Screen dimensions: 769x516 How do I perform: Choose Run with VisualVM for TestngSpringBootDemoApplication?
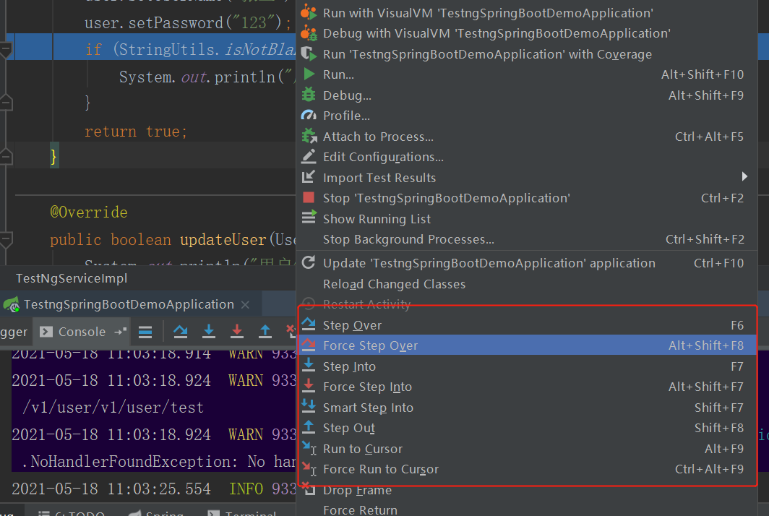(x=527, y=13)
